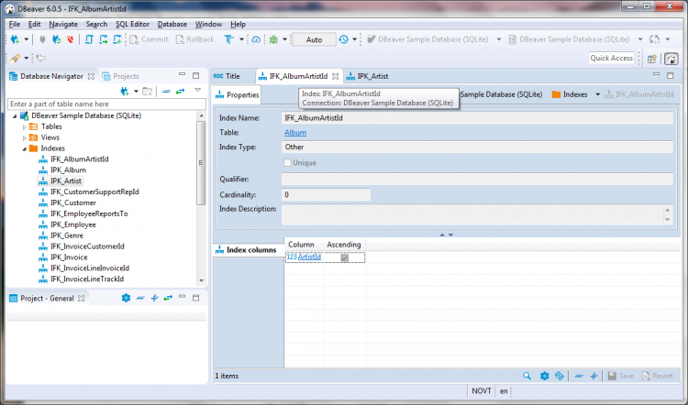
Task: Click the dashboard gauge icon in toolbar
Action: coord(256,39)
